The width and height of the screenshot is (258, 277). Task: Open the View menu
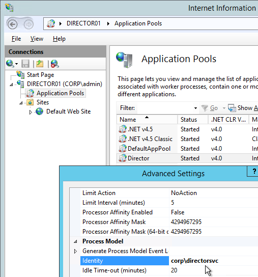click(37, 39)
